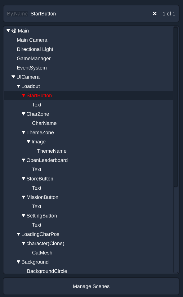The height and width of the screenshot is (297, 183).
Task: Select the CatMesh object
Action: tap(42, 253)
